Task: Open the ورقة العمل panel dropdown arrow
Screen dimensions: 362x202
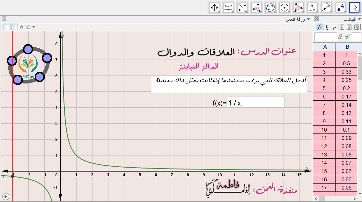Action: click(308, 19)
